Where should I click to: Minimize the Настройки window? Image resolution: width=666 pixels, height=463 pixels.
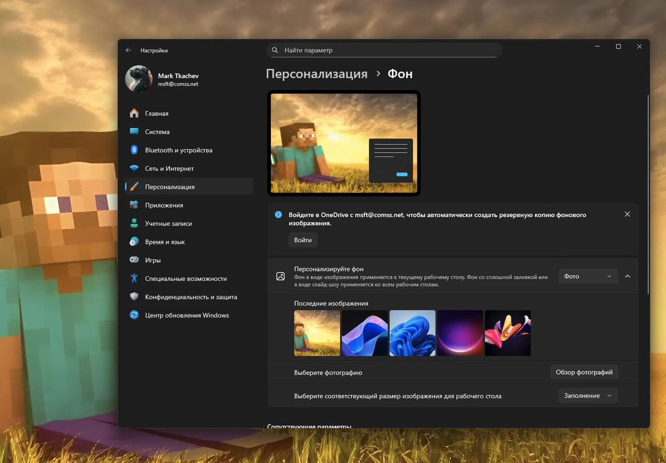click(x=597, y=46)
